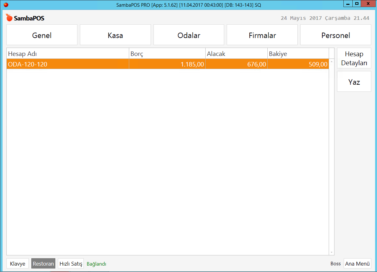Show the on-screen Klavye keyboard
The width and height of the screenshot is (377, 272).
(18, 264)
